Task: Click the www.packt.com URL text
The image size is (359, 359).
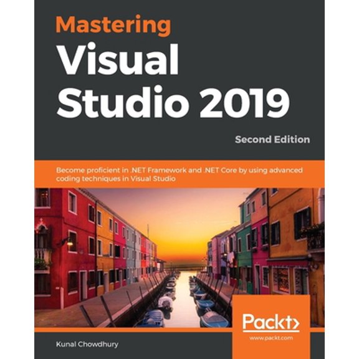Action: [271, 338]
